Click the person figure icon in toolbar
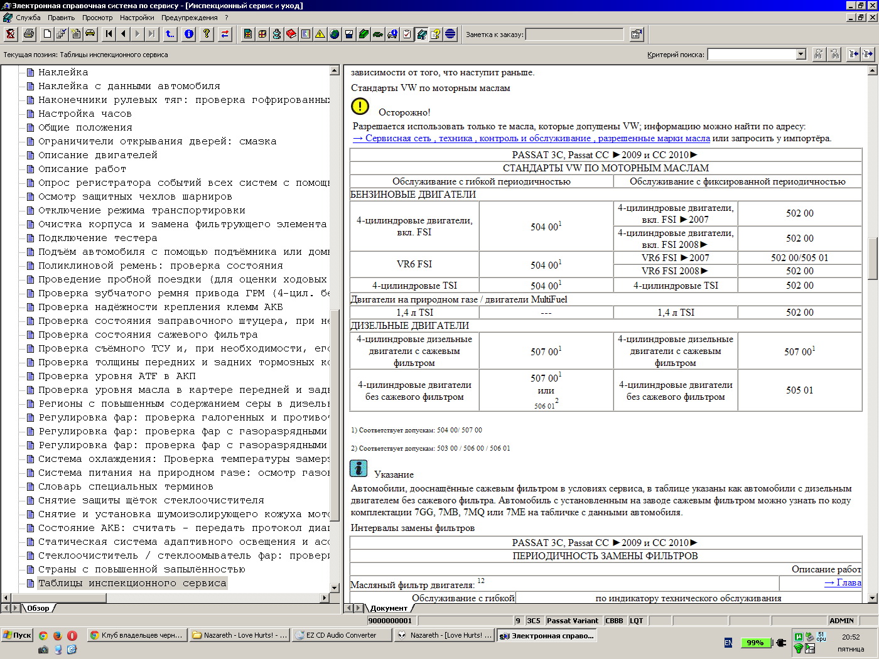The image size is (879, 659). [x=277, y=34]
